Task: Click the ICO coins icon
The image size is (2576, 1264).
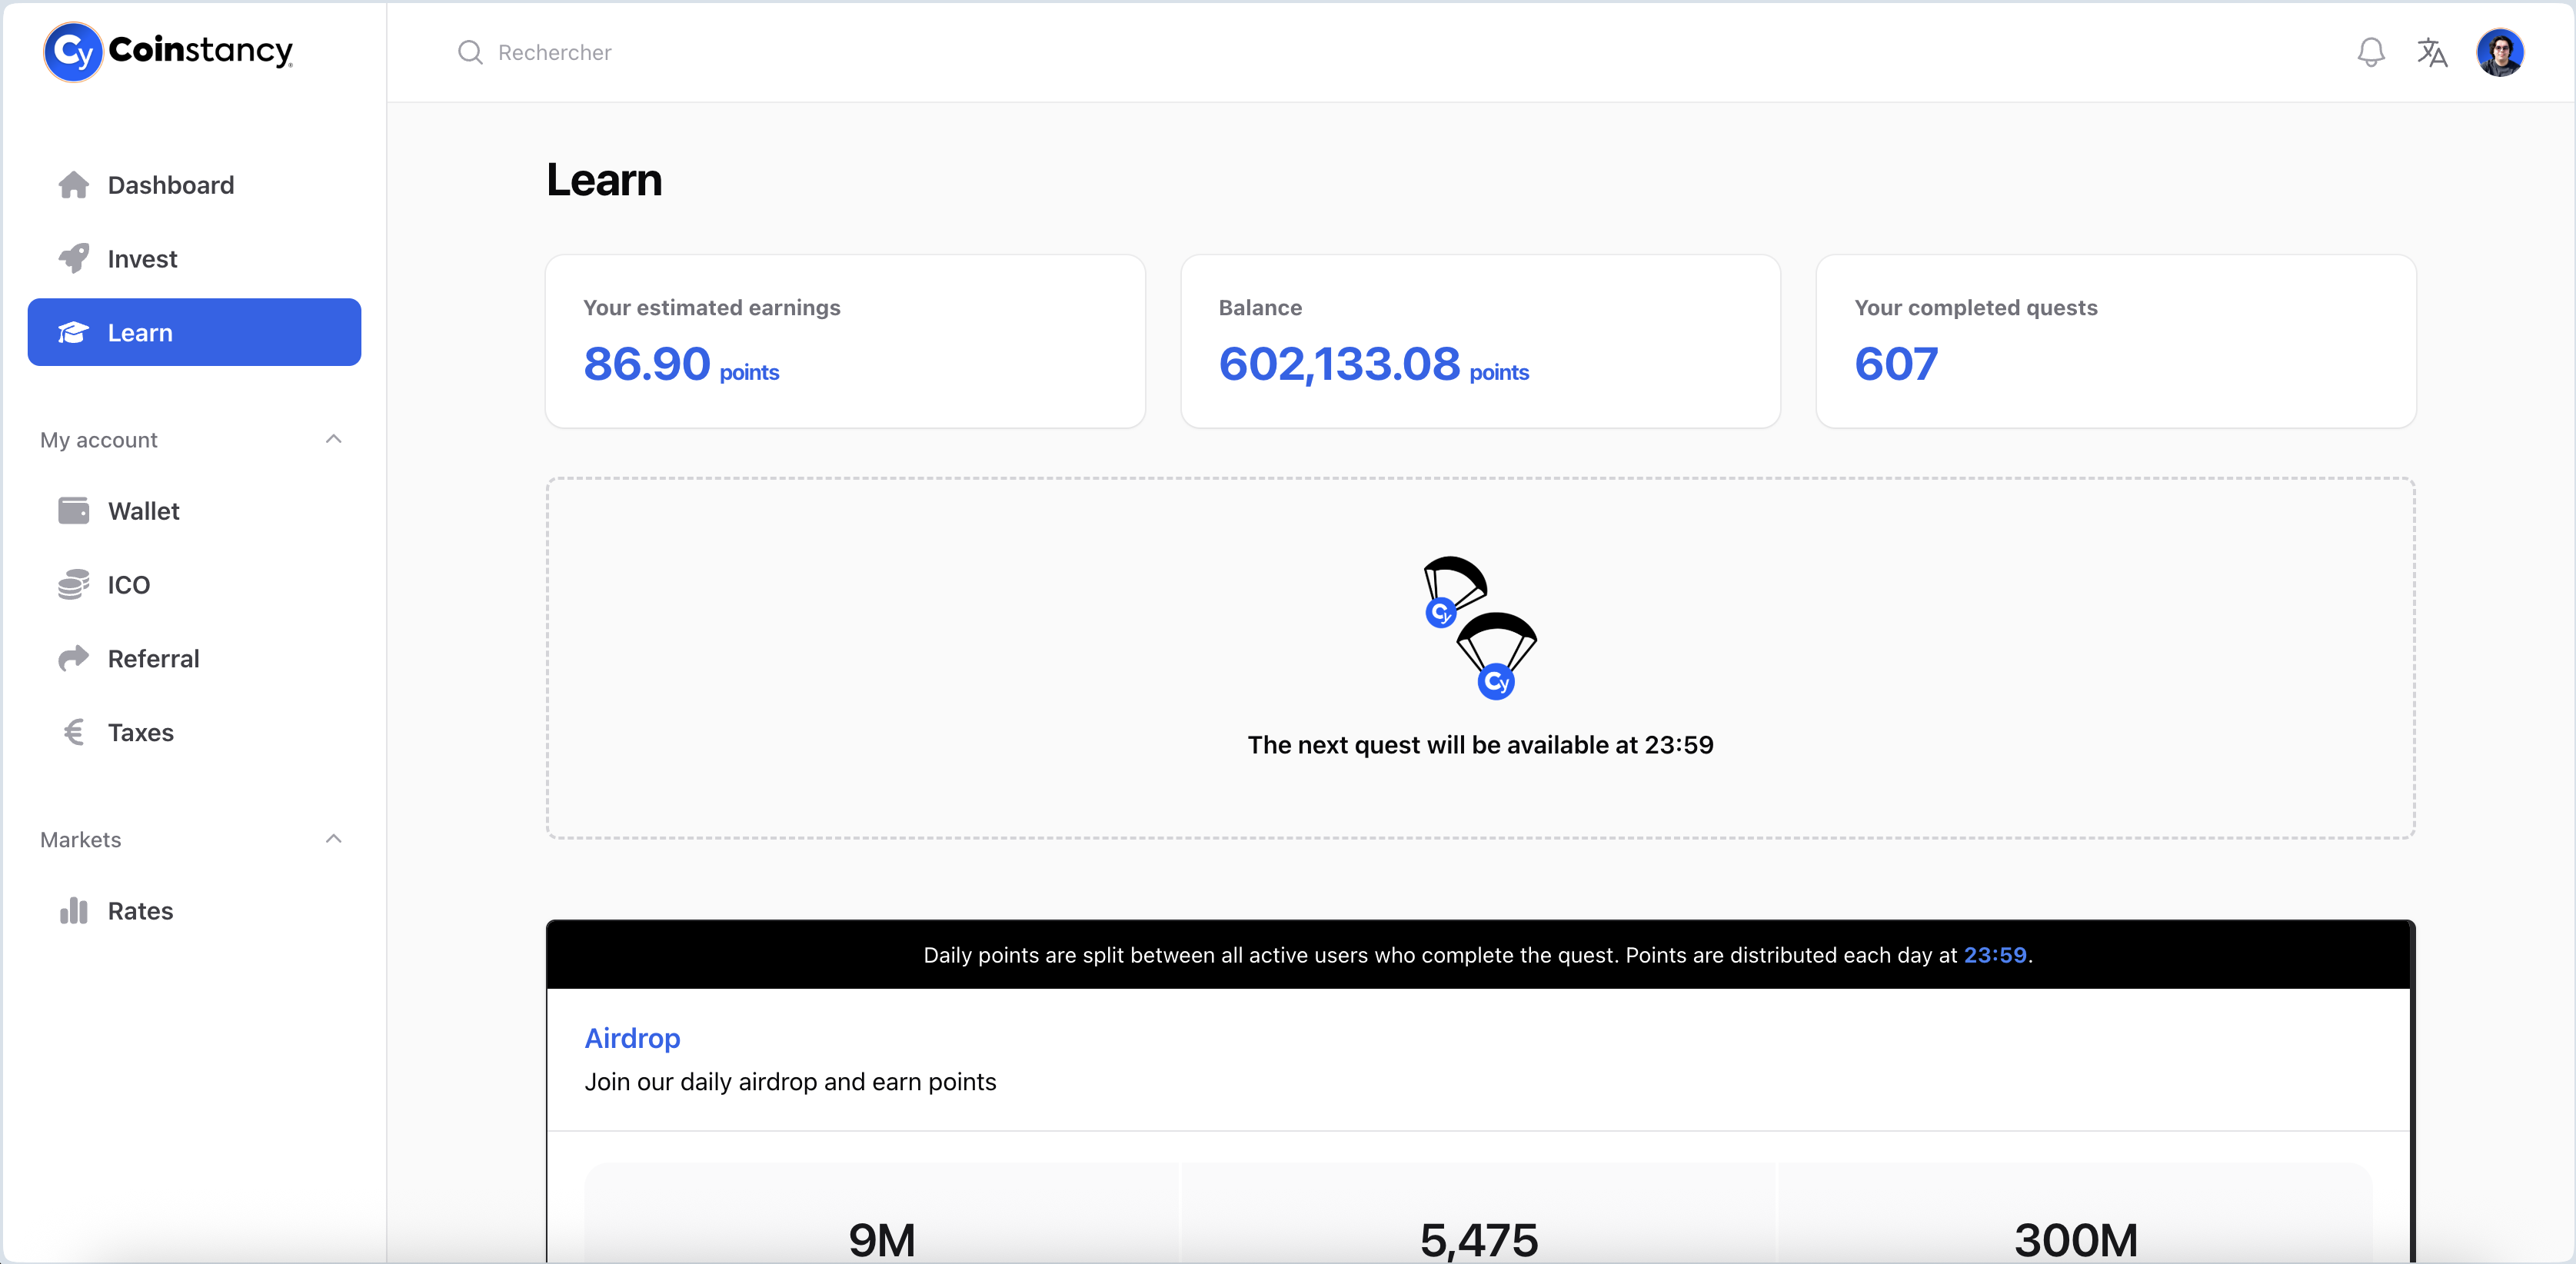Action: click(x=73, y=585)
